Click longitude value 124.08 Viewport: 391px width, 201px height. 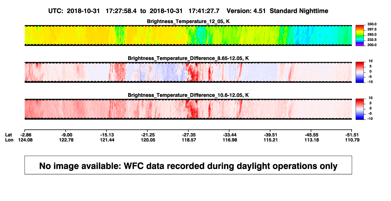26,140
